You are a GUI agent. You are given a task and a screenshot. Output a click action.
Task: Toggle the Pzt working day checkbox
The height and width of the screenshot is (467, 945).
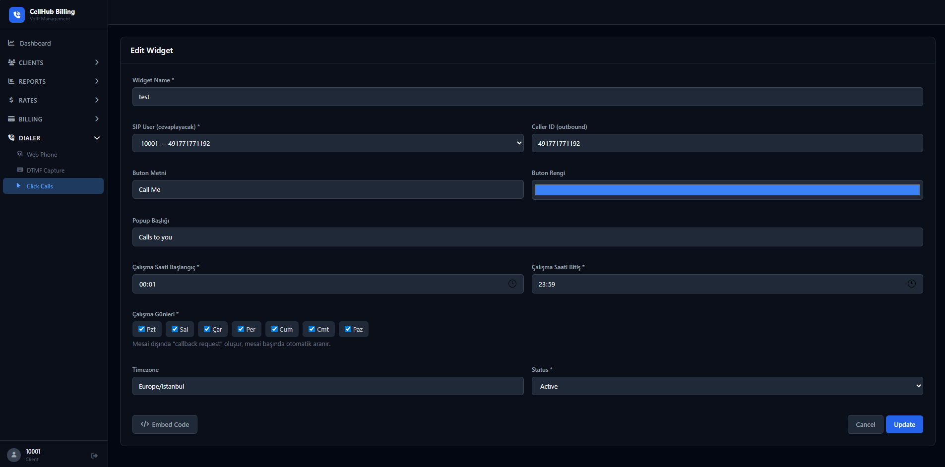tap(141, 329)
